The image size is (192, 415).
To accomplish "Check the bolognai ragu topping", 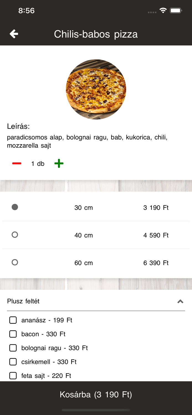I will point(13,348).
